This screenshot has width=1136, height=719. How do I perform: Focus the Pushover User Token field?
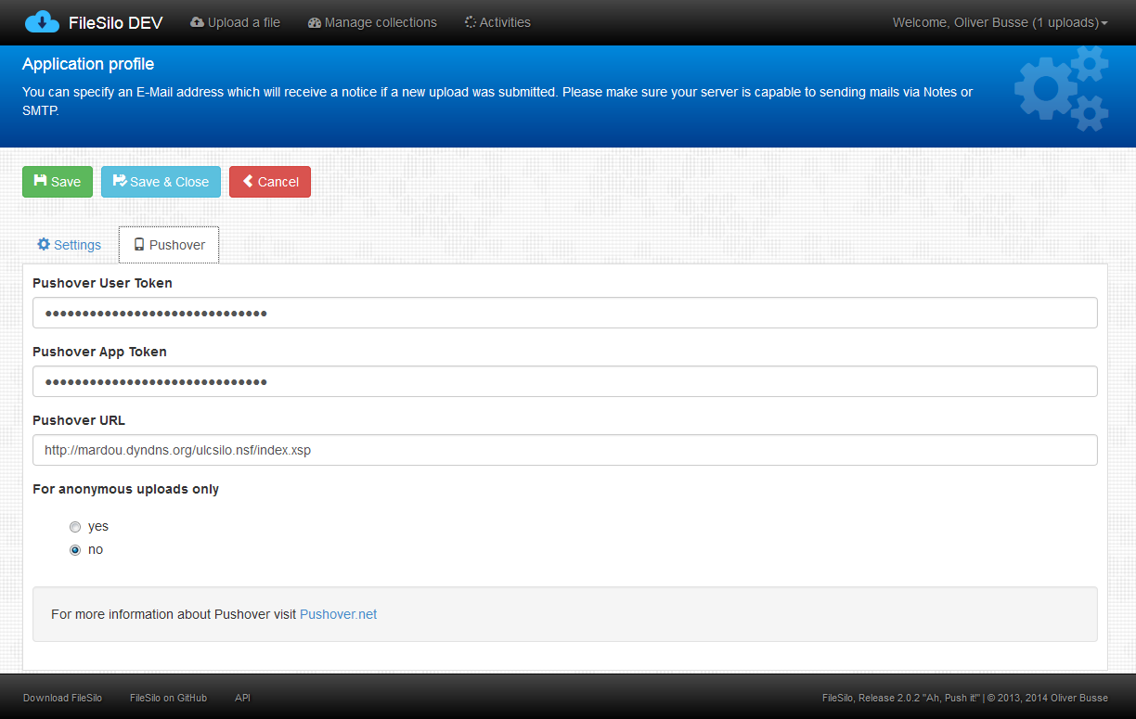click(x=565, y=313)
